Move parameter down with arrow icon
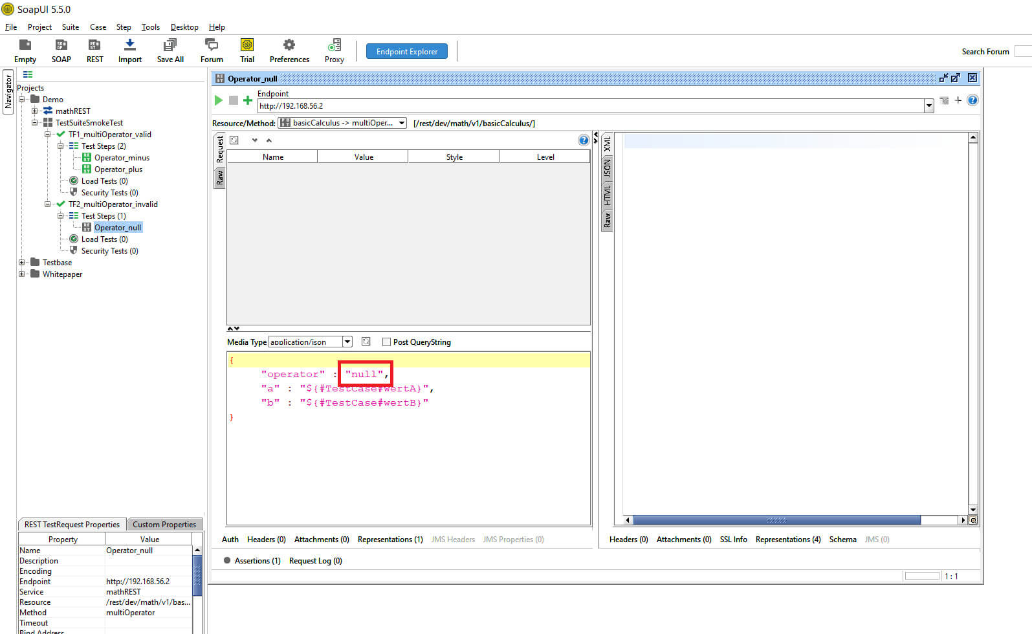Screen dimensions: 1032x634 255,140
